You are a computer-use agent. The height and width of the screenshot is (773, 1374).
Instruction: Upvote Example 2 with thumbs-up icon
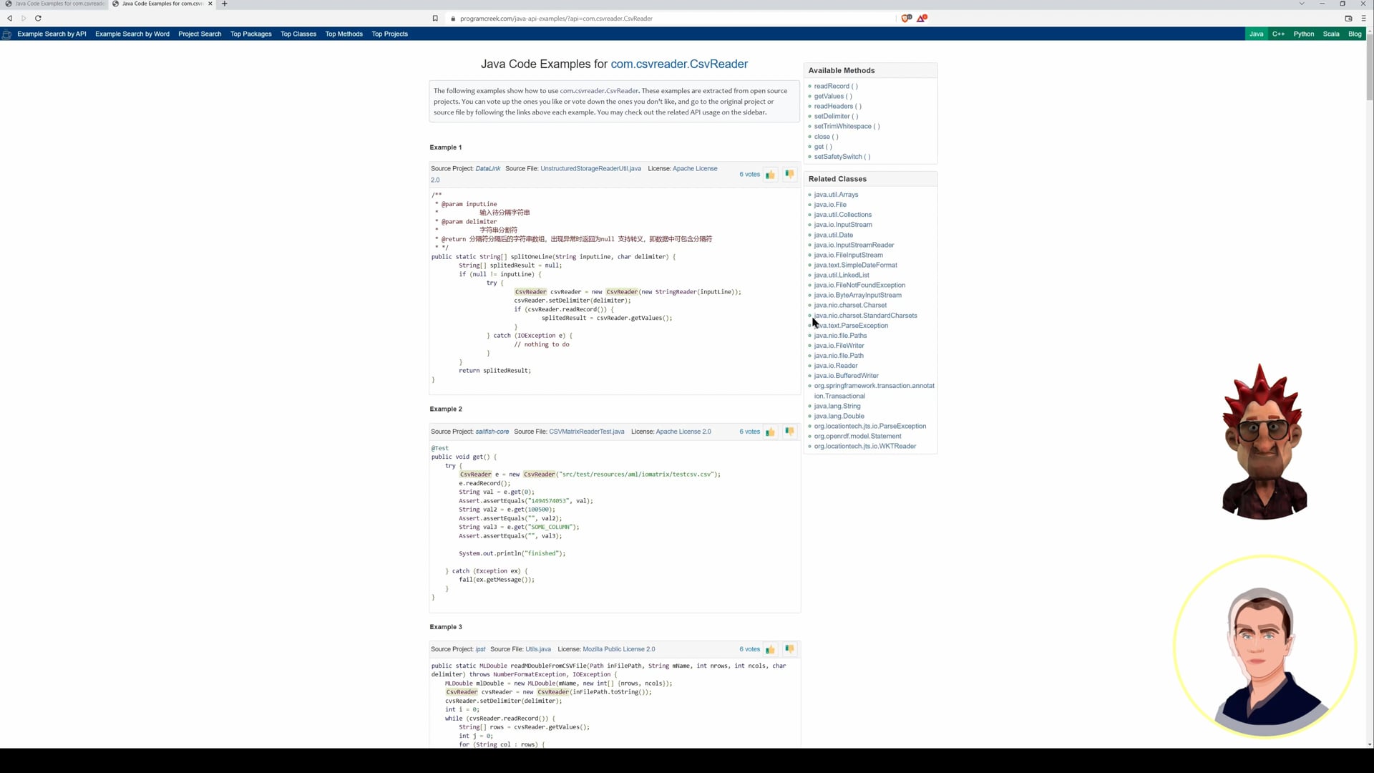(770, 432)
